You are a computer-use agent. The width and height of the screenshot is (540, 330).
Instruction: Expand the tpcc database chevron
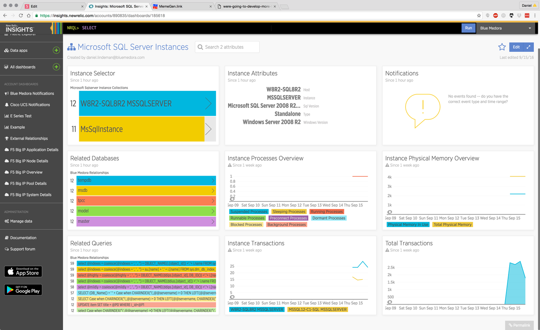[213, 201]
